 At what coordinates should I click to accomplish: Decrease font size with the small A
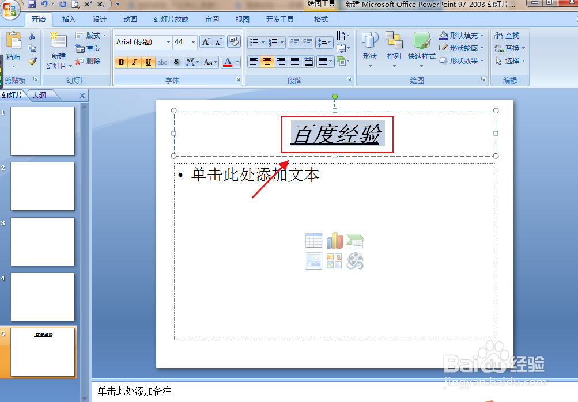(x=218, y=42)
